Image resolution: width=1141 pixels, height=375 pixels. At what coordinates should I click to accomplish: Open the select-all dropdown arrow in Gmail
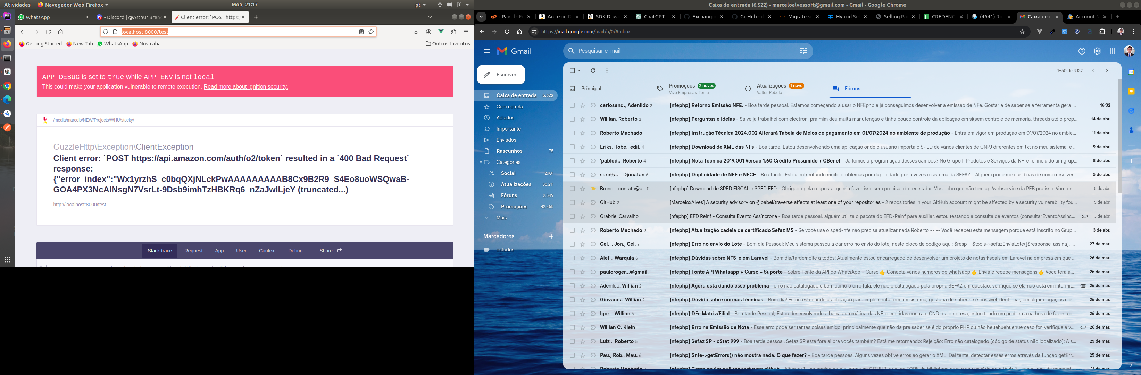pyautogui.click(x=579, y=71)
